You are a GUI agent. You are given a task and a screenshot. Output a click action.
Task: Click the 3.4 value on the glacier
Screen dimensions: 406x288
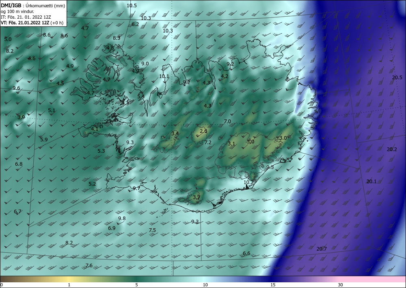[x=175, y=134]
